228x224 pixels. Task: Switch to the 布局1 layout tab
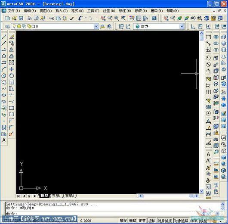[x=56, y=196]
